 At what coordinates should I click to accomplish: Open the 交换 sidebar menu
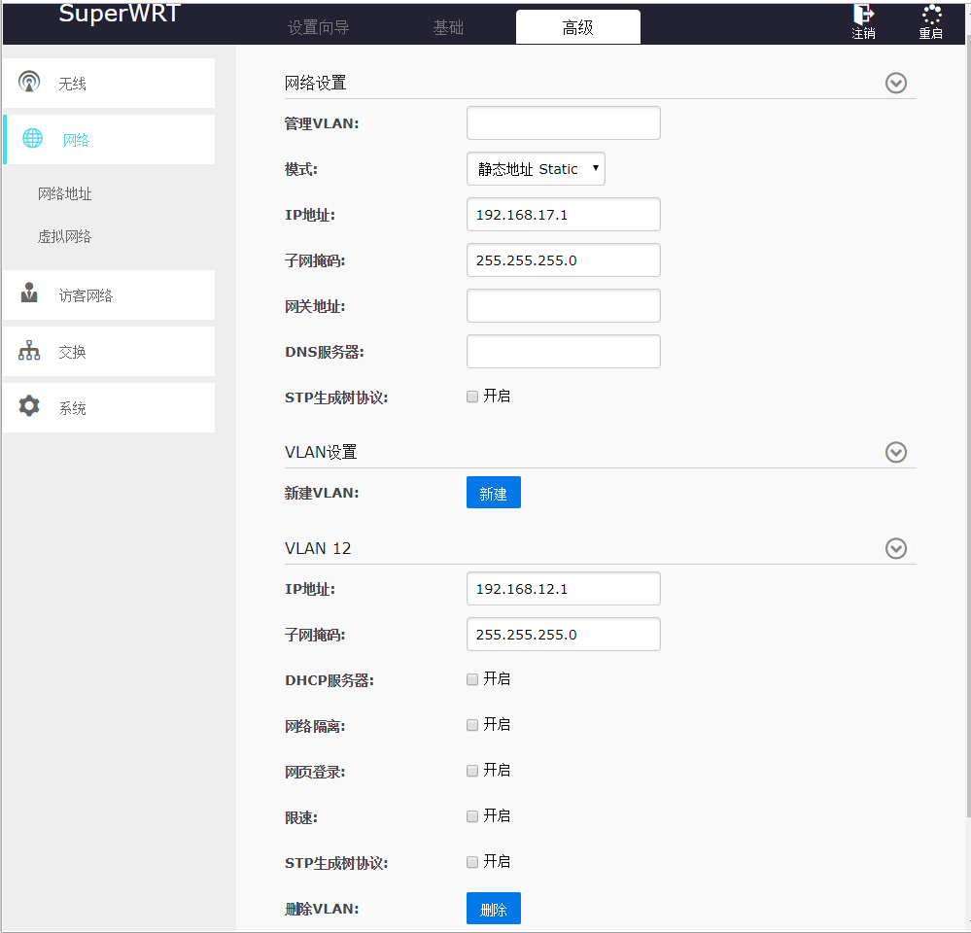[109, 351]
